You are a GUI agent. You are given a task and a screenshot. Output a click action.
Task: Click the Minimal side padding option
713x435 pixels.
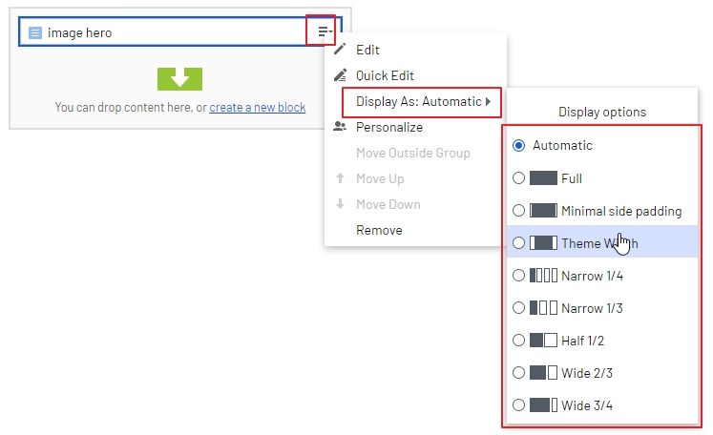(620, 211)
